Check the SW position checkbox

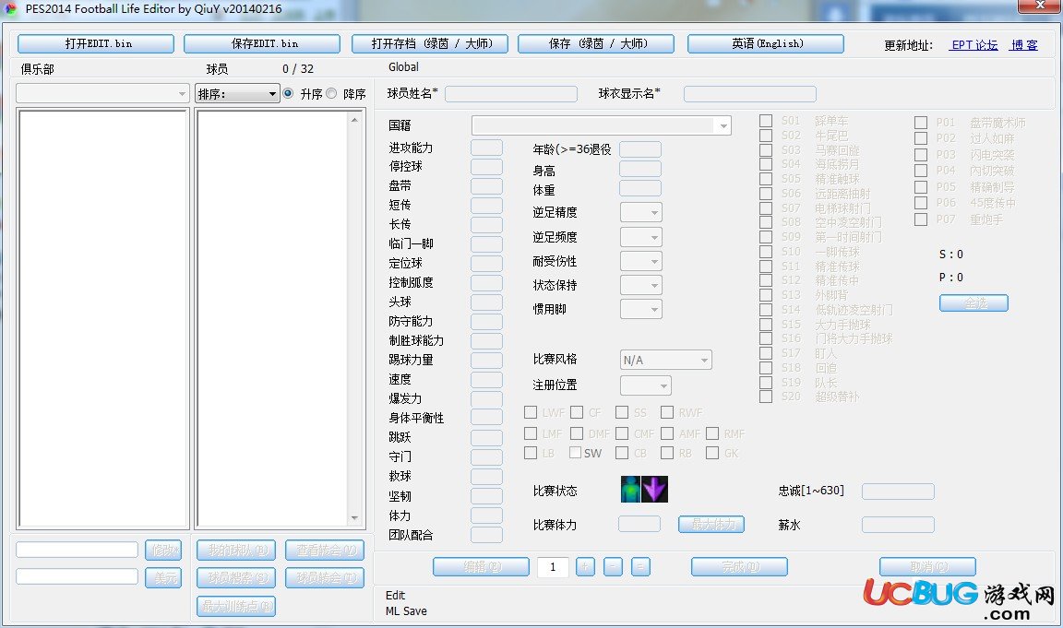pyautogui.click(x=576, y=453)
